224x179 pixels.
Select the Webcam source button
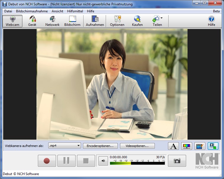click(x=12, y=21)
